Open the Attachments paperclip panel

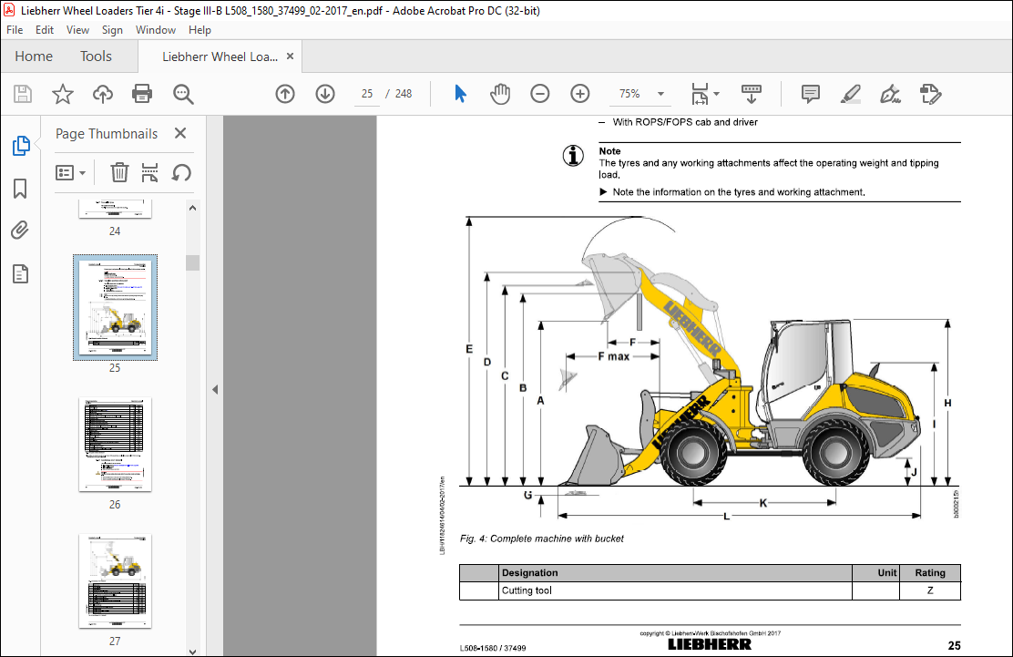(x=20, y=230)
